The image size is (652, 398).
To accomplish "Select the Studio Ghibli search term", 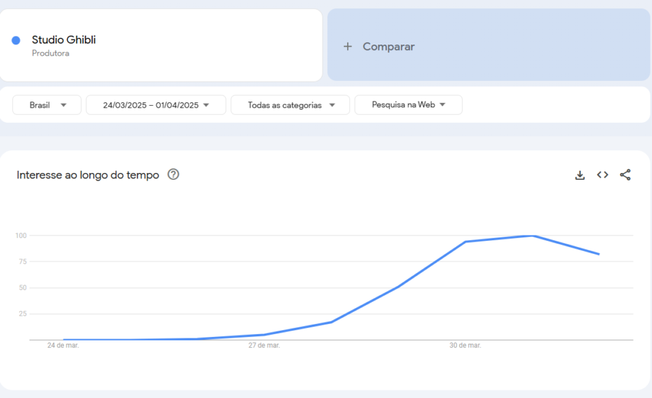I will 64,40.
